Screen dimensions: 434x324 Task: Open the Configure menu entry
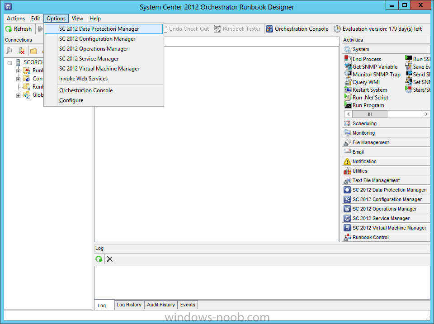(71, 100)
